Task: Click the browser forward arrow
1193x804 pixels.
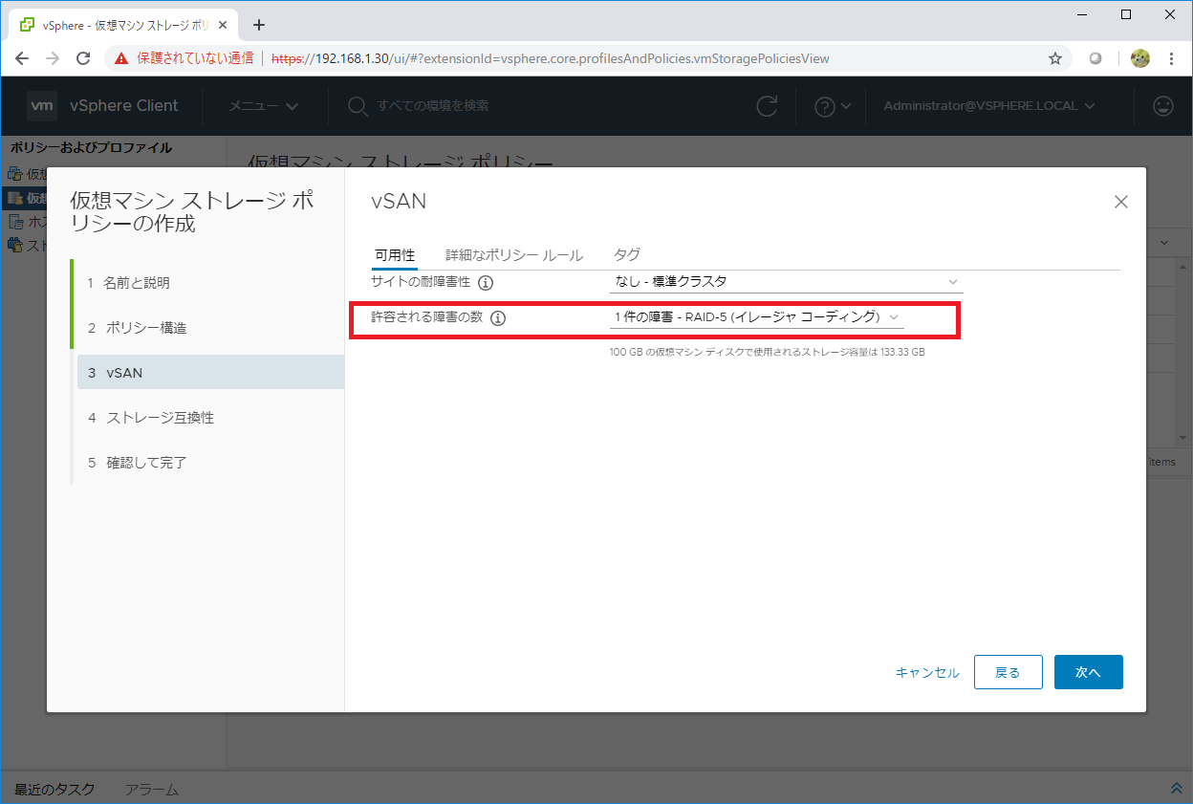Action: point(53,58)
